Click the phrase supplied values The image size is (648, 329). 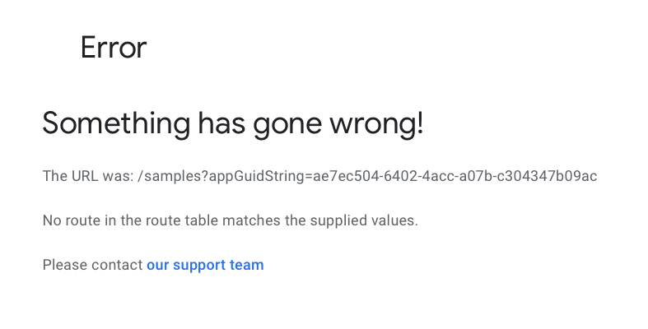tap(364, 220)
